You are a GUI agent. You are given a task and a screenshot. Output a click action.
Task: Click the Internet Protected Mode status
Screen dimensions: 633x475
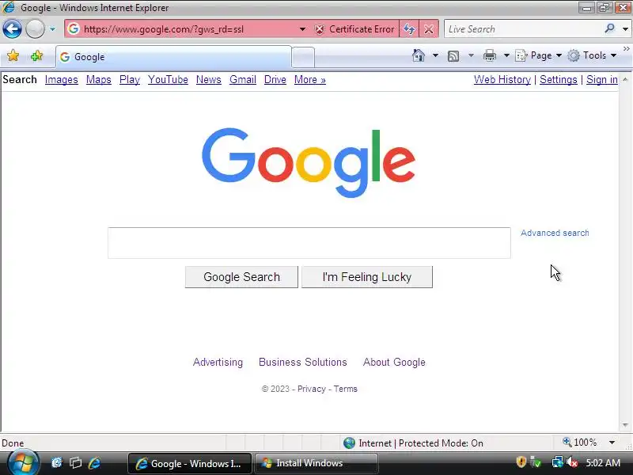coord(413,443)
